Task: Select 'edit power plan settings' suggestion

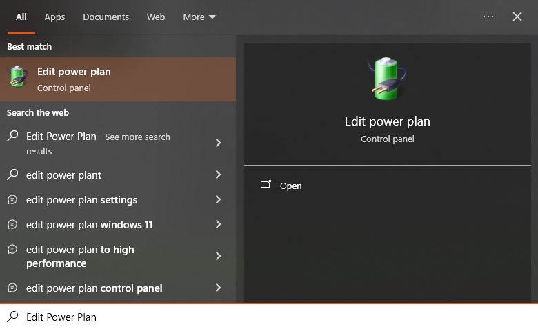Action: pyautogui.click(x=118, y=199)
